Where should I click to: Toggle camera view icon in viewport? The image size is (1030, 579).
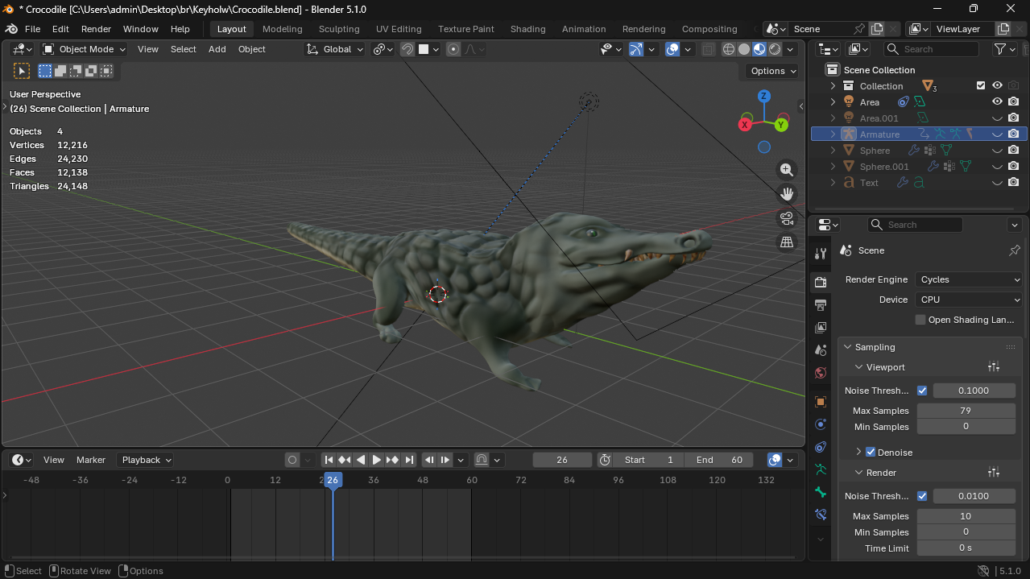coord(787,218)
